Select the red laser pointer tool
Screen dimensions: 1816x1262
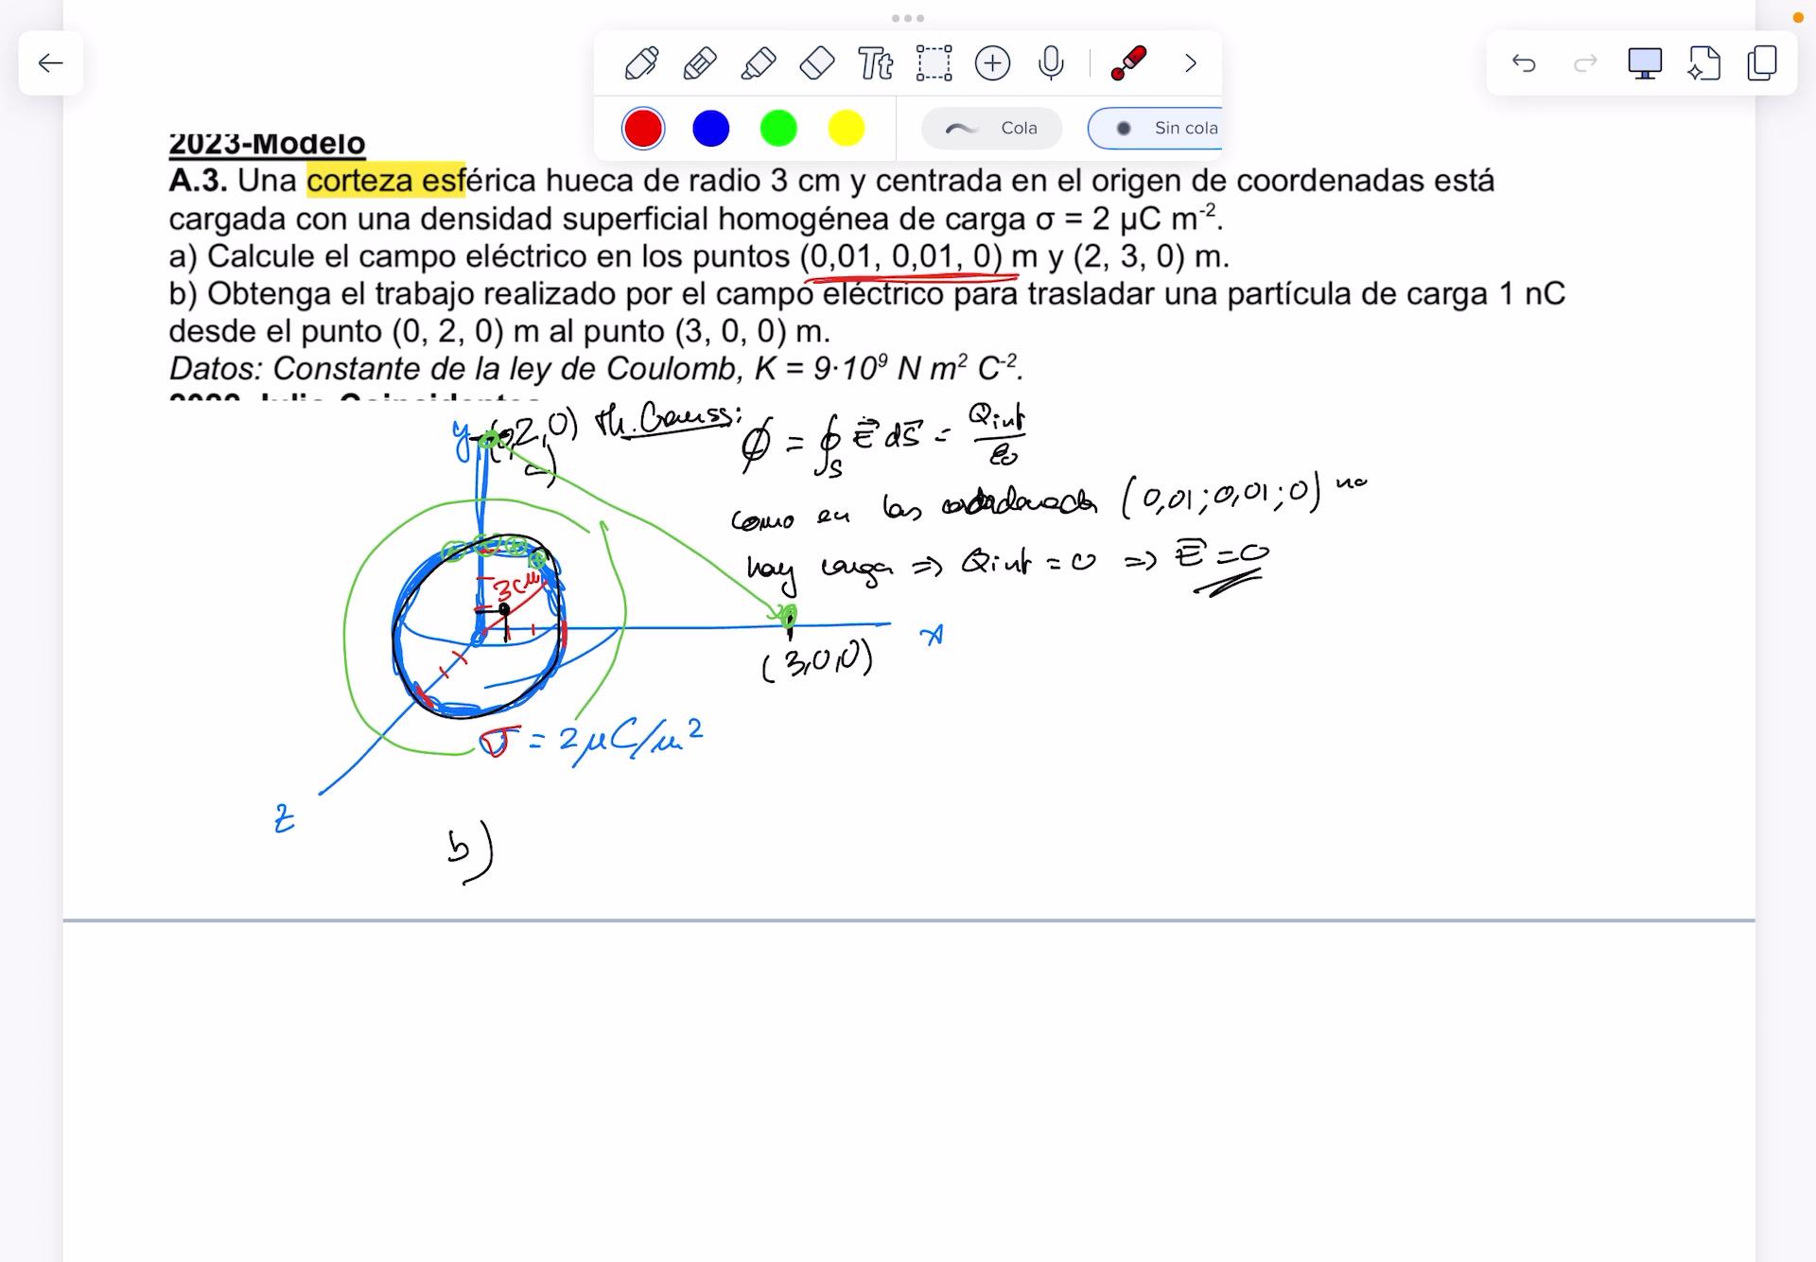click(x=1128, y=63)
